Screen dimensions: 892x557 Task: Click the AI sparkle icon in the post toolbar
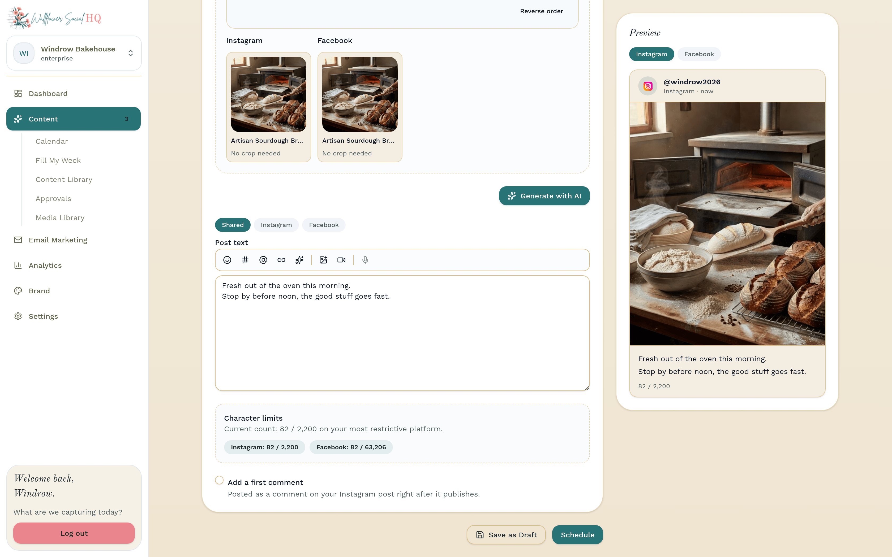pyautogui.click(x=299, y=260)
